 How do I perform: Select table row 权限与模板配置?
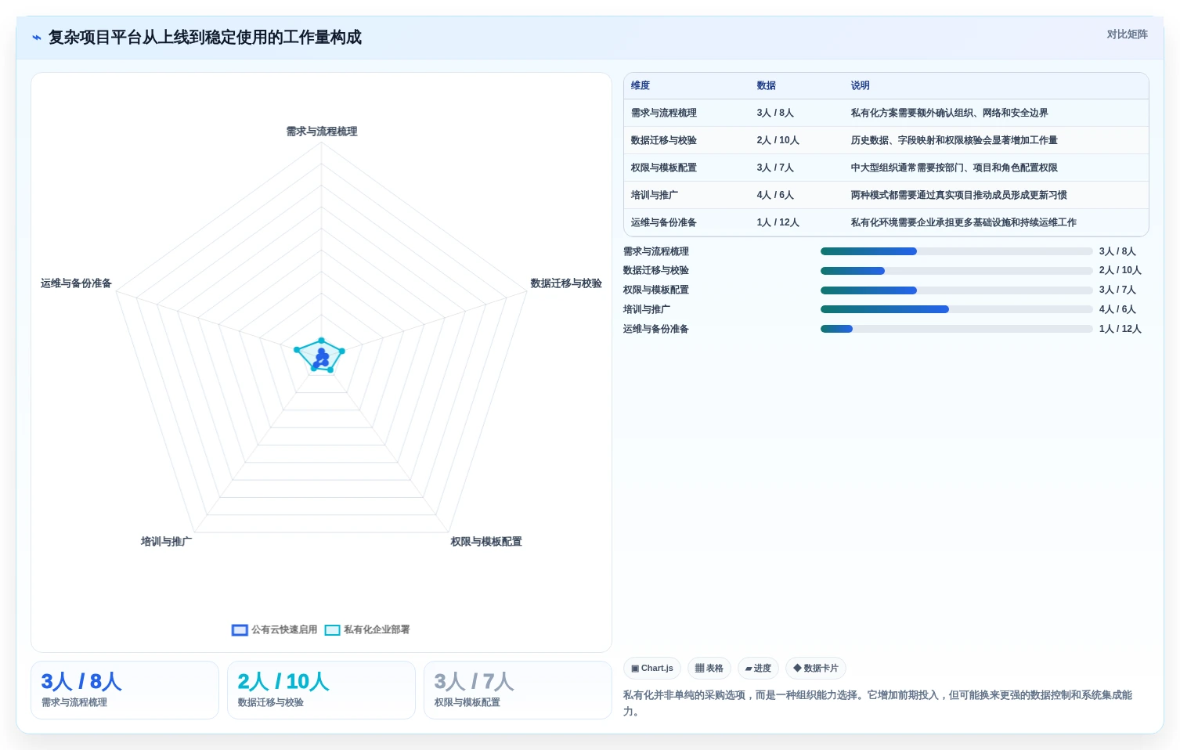pos(886,168)
